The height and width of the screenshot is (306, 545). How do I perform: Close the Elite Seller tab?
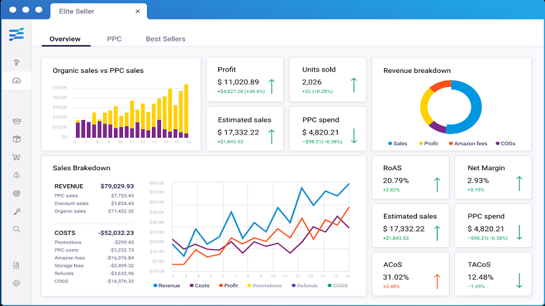[x=138, y=12]
